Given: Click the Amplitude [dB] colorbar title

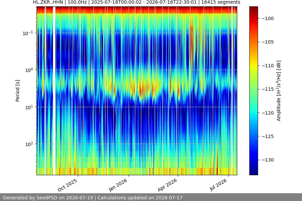Looking at the screenshot, I should pos(279,91).
